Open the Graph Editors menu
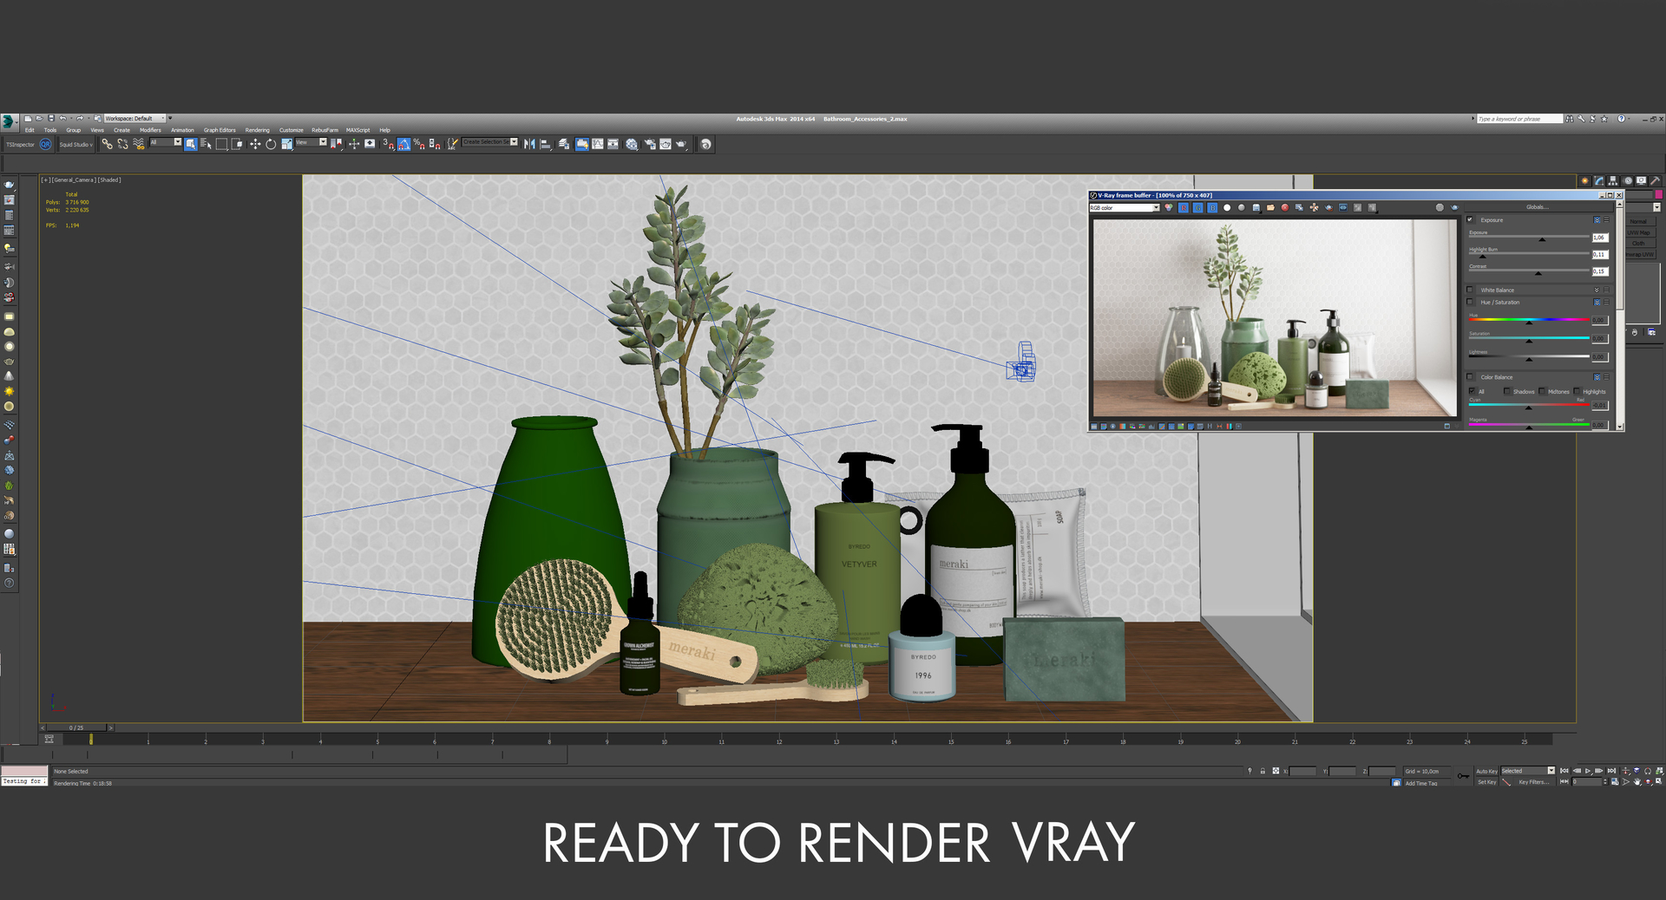This screenshot has width=1666, height=900. [220, 129]
